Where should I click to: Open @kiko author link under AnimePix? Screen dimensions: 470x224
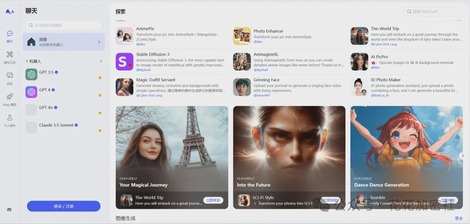coord(141,44)
